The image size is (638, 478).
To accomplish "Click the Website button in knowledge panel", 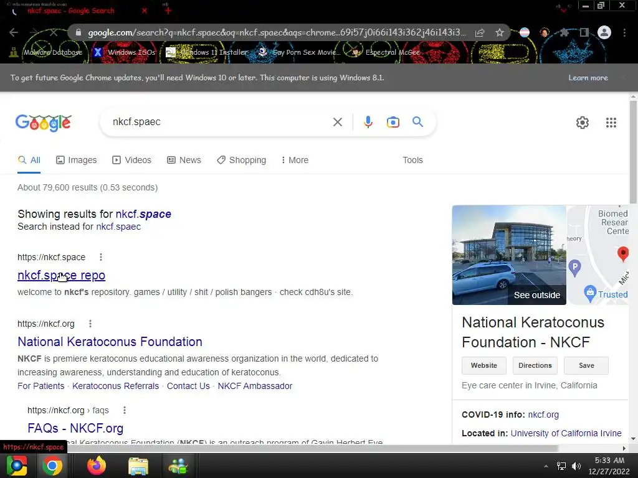I will (x=483, y=365).
